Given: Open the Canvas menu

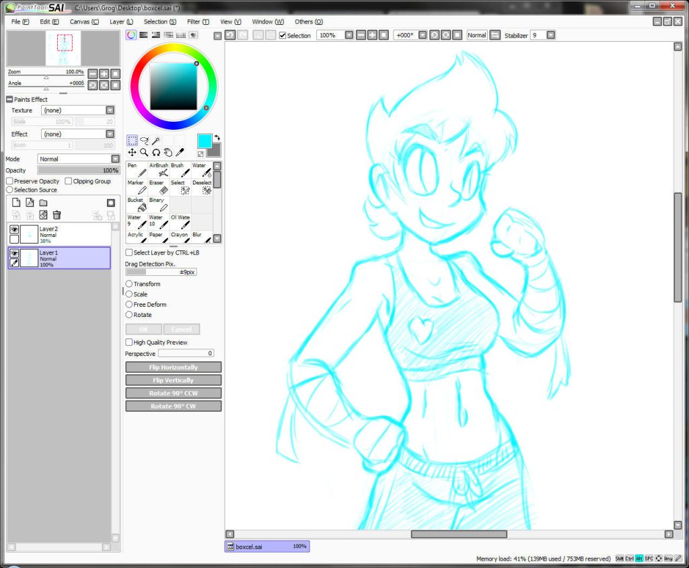Looking at the screenshot, I should tap(84, 22).
